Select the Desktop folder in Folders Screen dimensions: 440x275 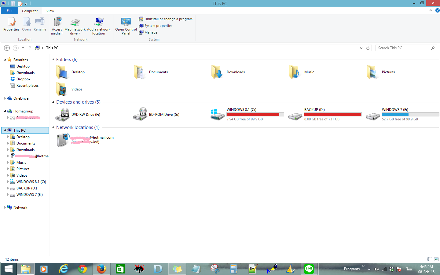tap(70, 72)
